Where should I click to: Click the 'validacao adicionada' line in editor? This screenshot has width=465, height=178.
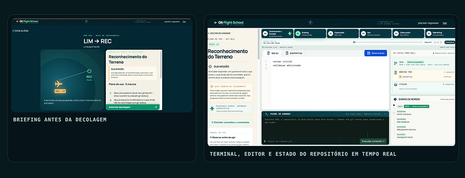coord(287,65)
